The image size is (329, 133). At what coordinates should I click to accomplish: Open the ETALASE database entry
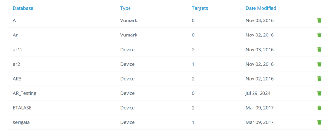[22, 108]
